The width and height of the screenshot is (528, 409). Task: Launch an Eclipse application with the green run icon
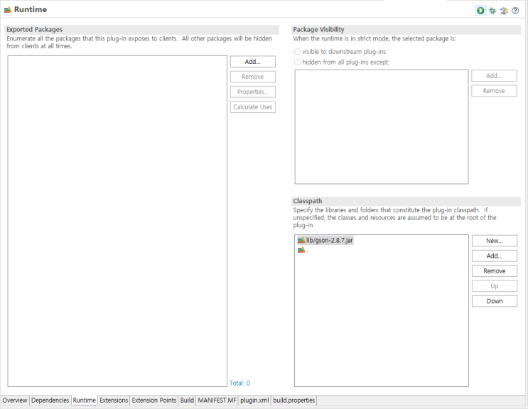coord(480,11)
